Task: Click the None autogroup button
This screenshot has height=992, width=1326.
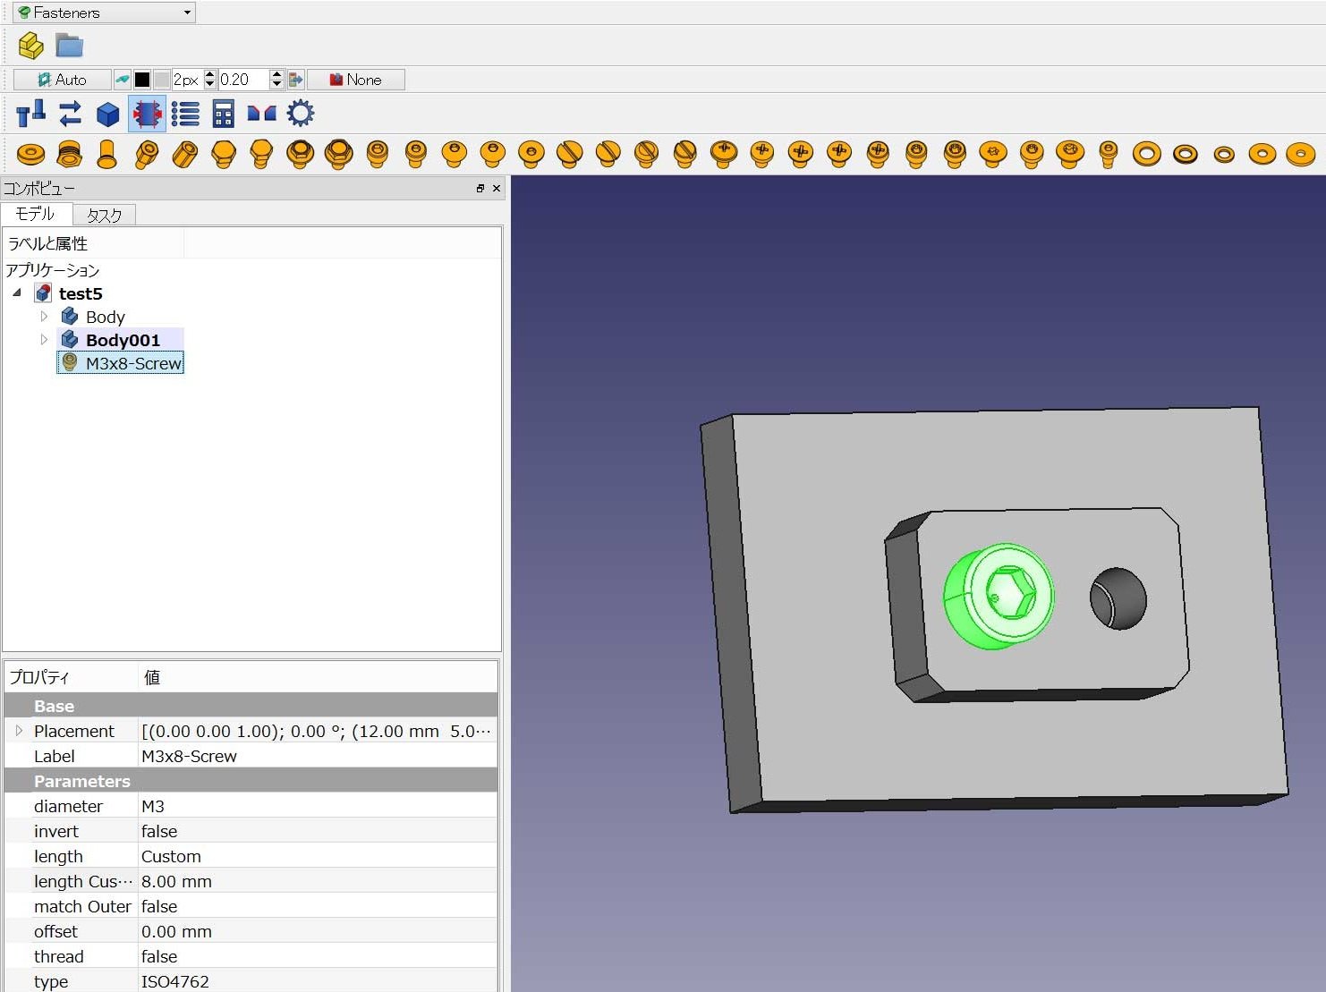Action: (x=356, y=80)
